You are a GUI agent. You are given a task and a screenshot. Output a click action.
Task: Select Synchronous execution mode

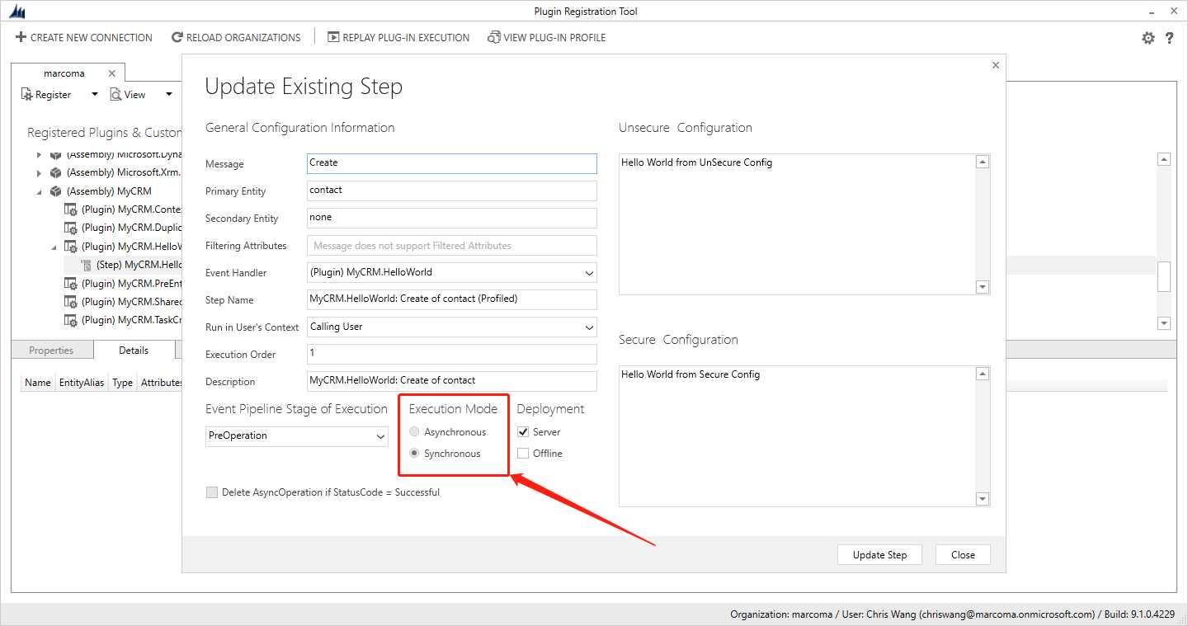[414, 454]
